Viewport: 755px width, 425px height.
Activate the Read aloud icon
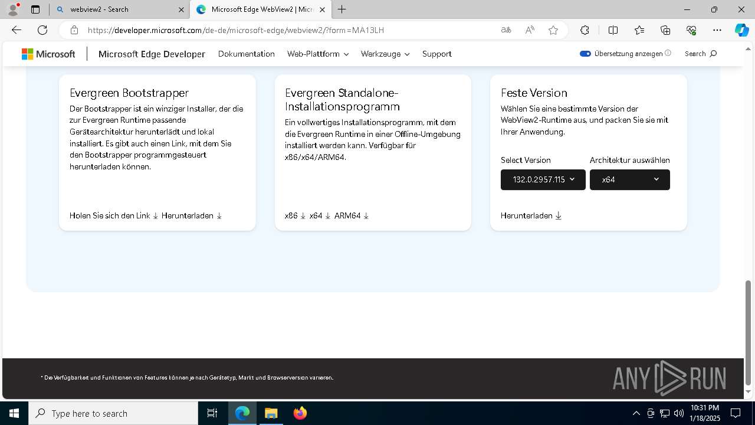[530, 30]
